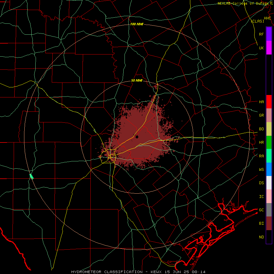The width and height of the screenshot is (274, 274).
Task: Click the HR green legend swatch
Action: 269,142
